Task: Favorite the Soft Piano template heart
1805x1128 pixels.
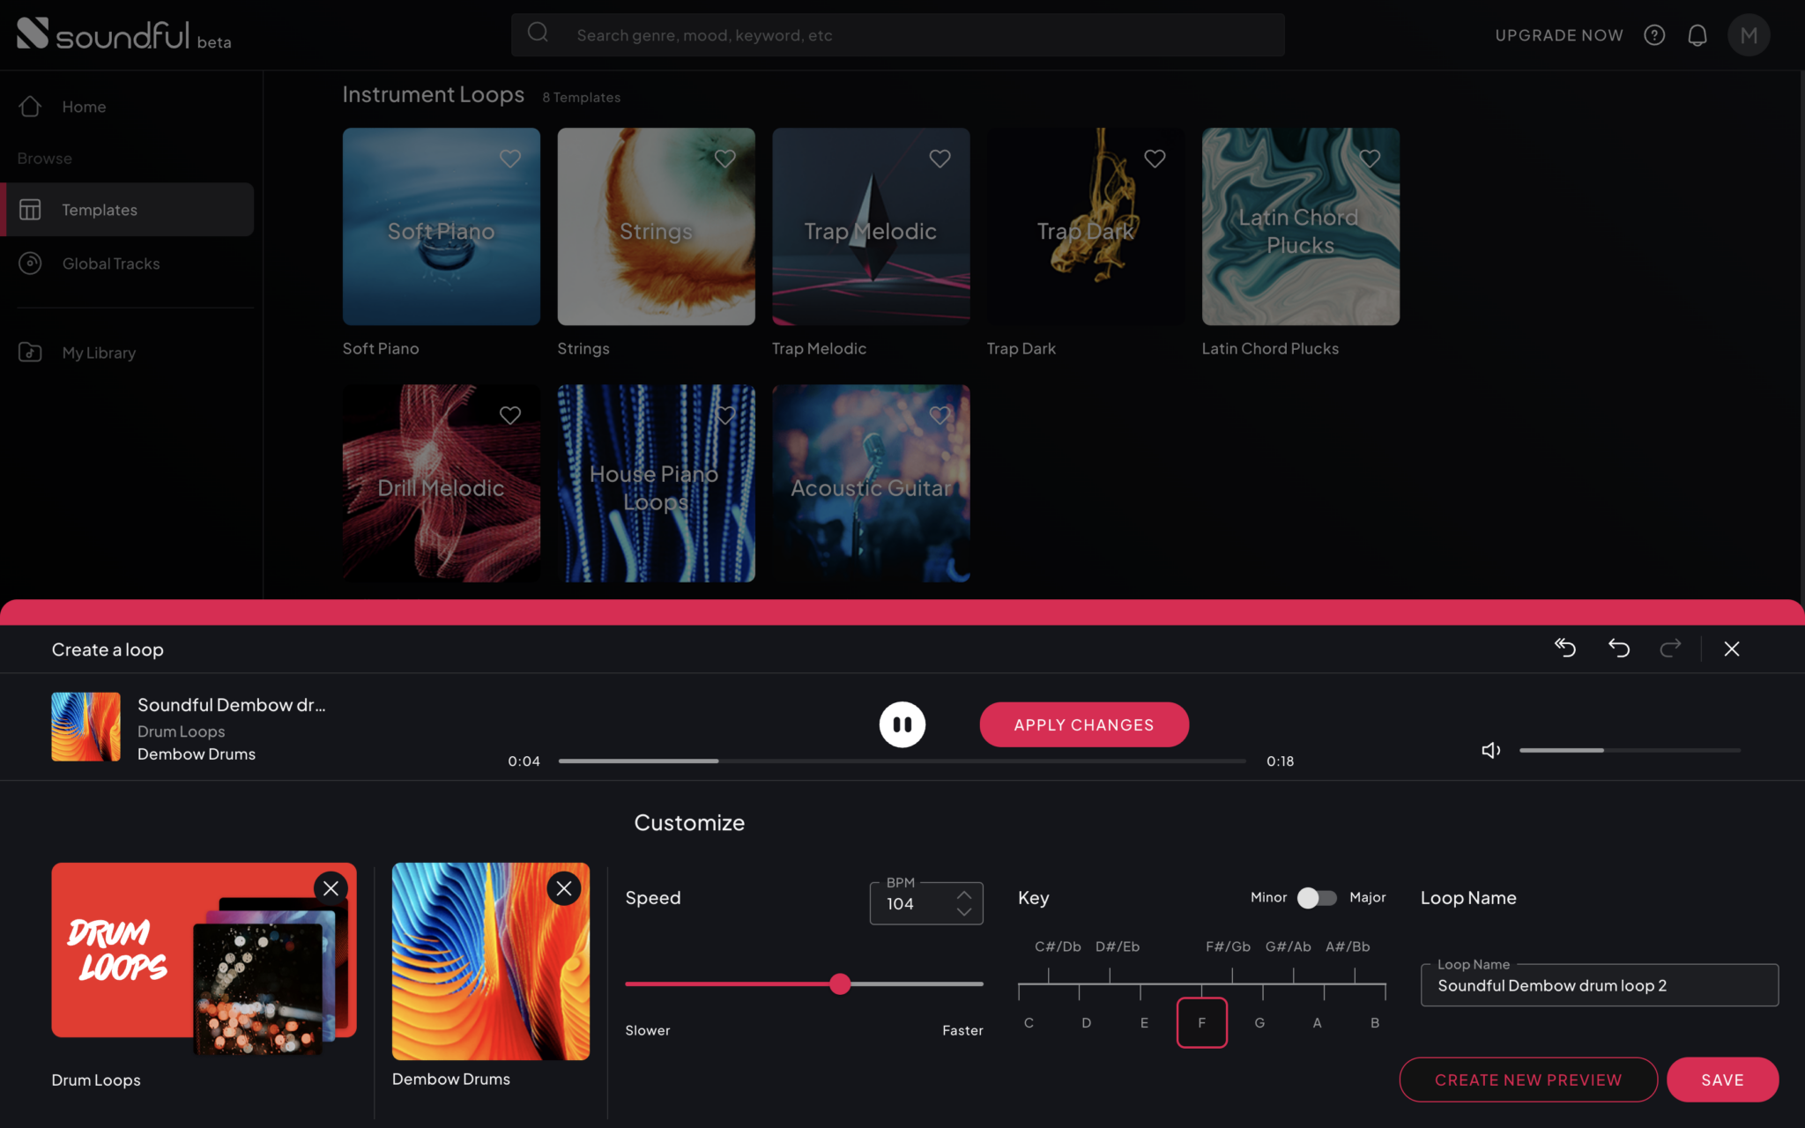Action: pos(510,159)
